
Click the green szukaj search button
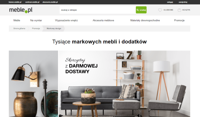click(141, 10)
